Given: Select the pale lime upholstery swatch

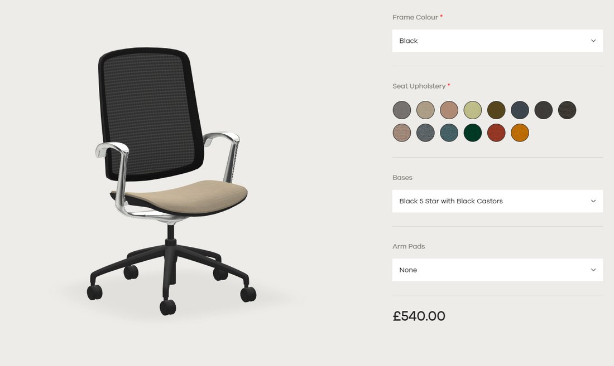Looking at the screenshot, I should coord(473,110).
